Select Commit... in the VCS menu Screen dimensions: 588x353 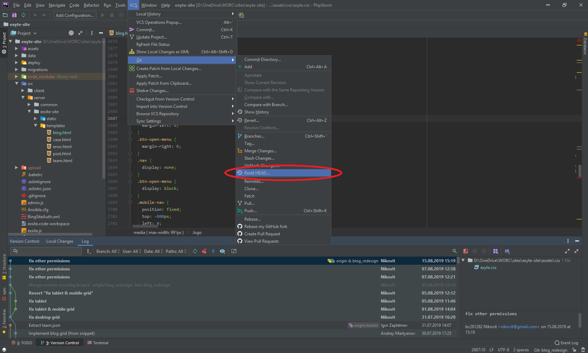pos(182,30)
